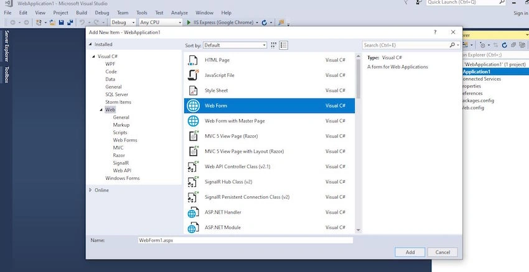Select the ASP.NET Handler icon
The width and height of the screenshot is (529, 272).
pyautogui.click(x=192, y=212)
